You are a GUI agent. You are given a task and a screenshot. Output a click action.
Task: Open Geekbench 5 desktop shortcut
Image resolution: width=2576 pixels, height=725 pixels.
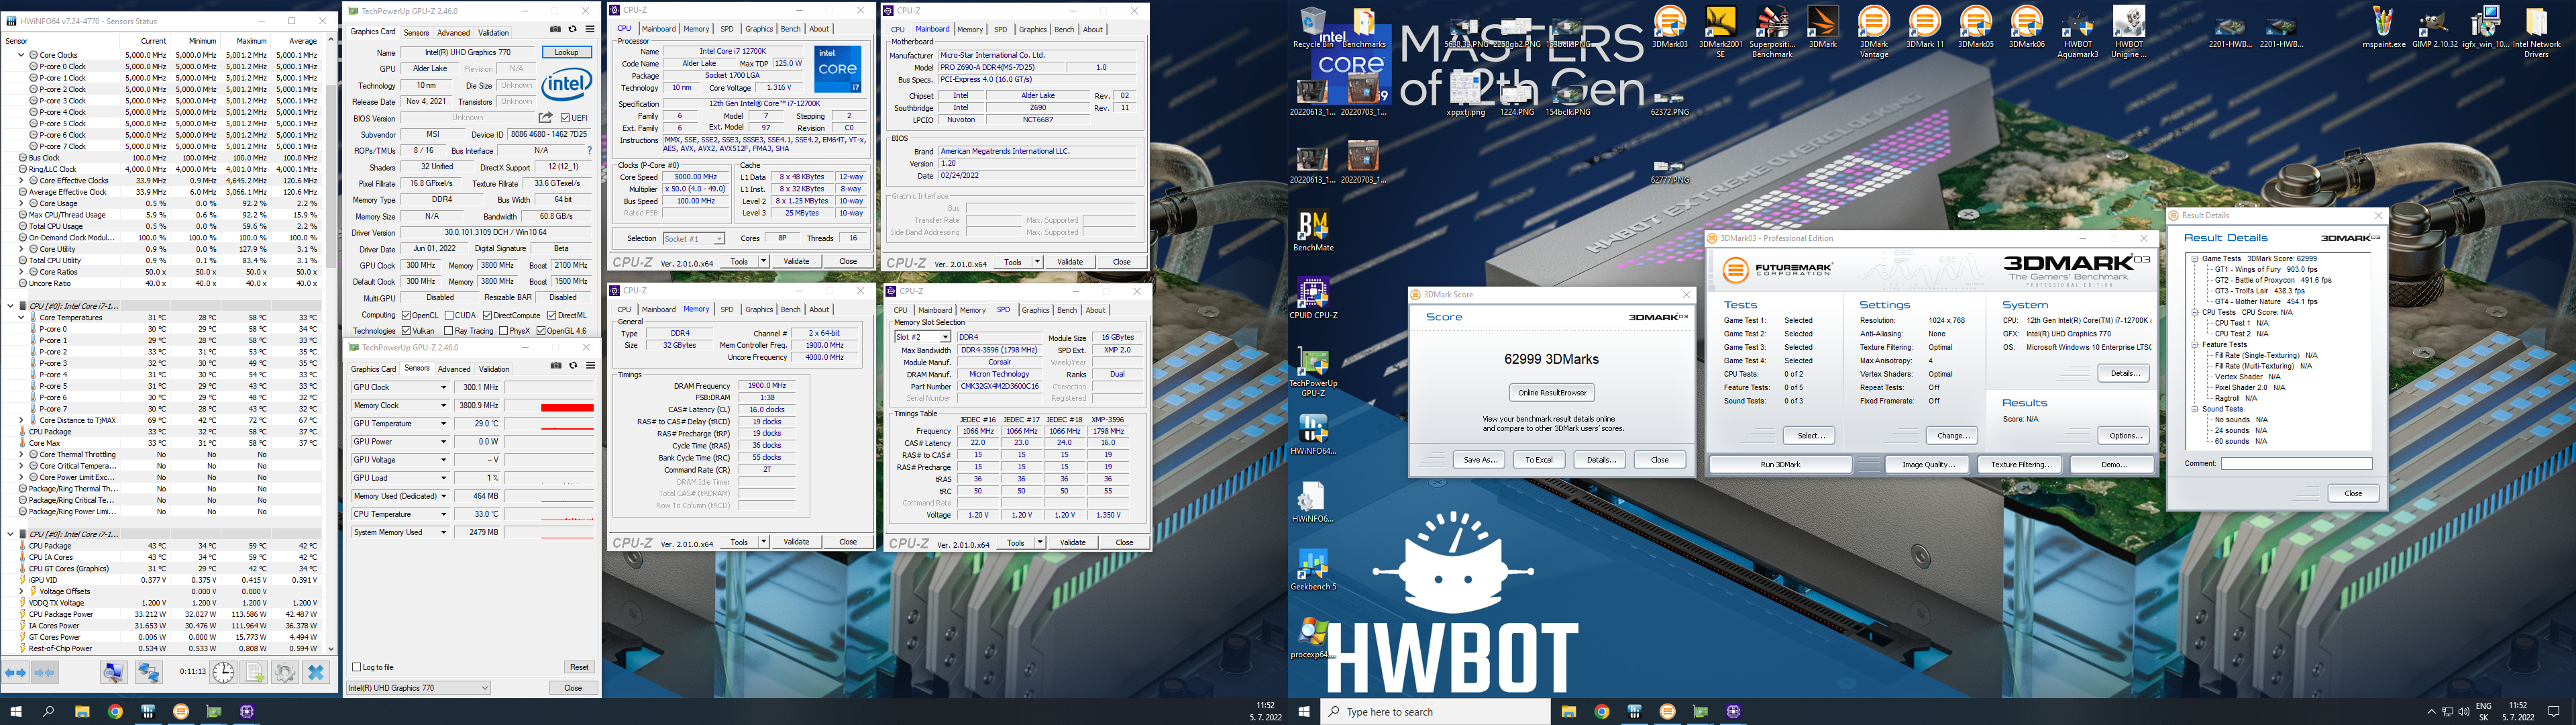point(1312,570)
